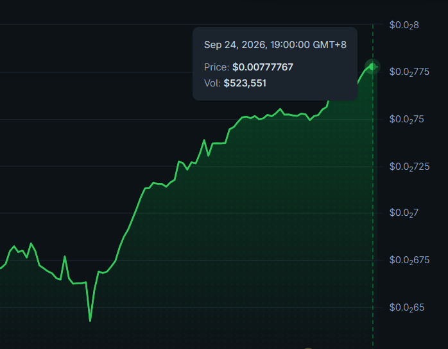Select the $0.0₂675 axis label
Screen dimensions: 448x349
[409, 261]
